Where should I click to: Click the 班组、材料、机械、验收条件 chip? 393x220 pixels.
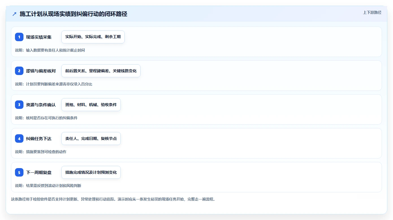[x=91, y=105]
